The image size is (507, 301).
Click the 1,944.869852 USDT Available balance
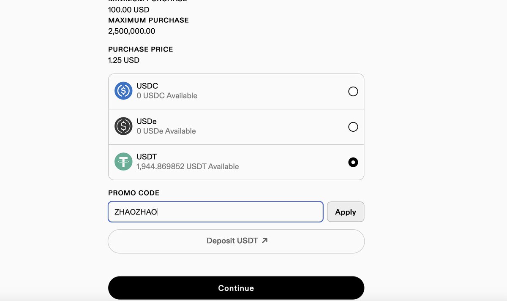click(188, 167)
